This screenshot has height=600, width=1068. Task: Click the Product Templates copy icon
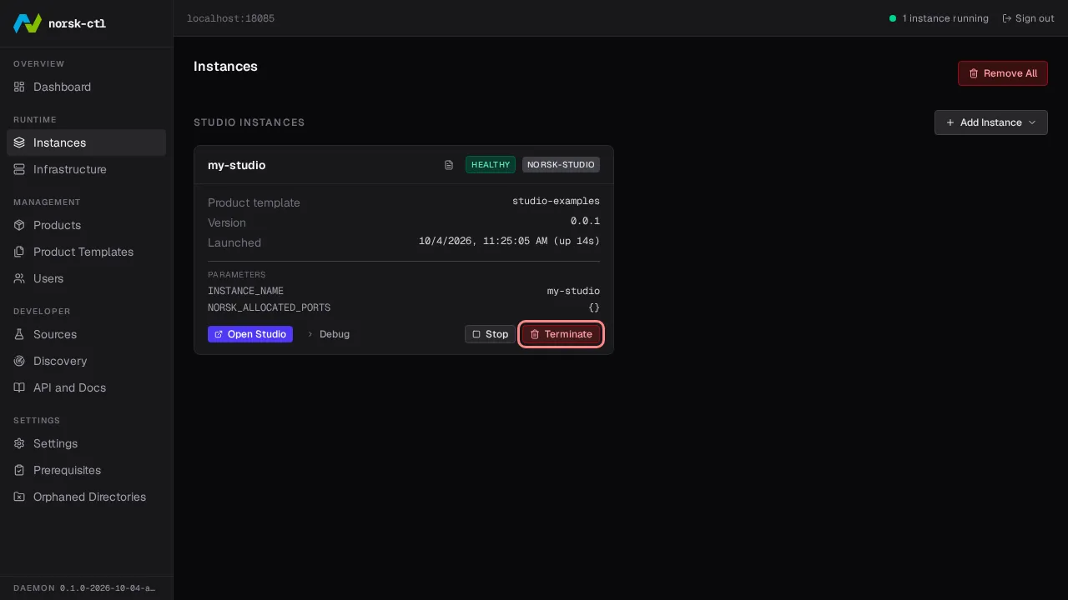click(19, 252)
